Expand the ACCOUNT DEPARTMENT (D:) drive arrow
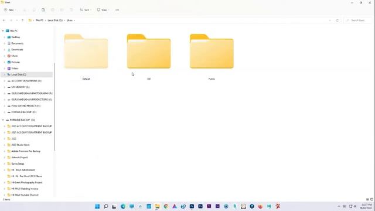Image resolution: width=375 pixels, height=211 pixels. [4, 81]
